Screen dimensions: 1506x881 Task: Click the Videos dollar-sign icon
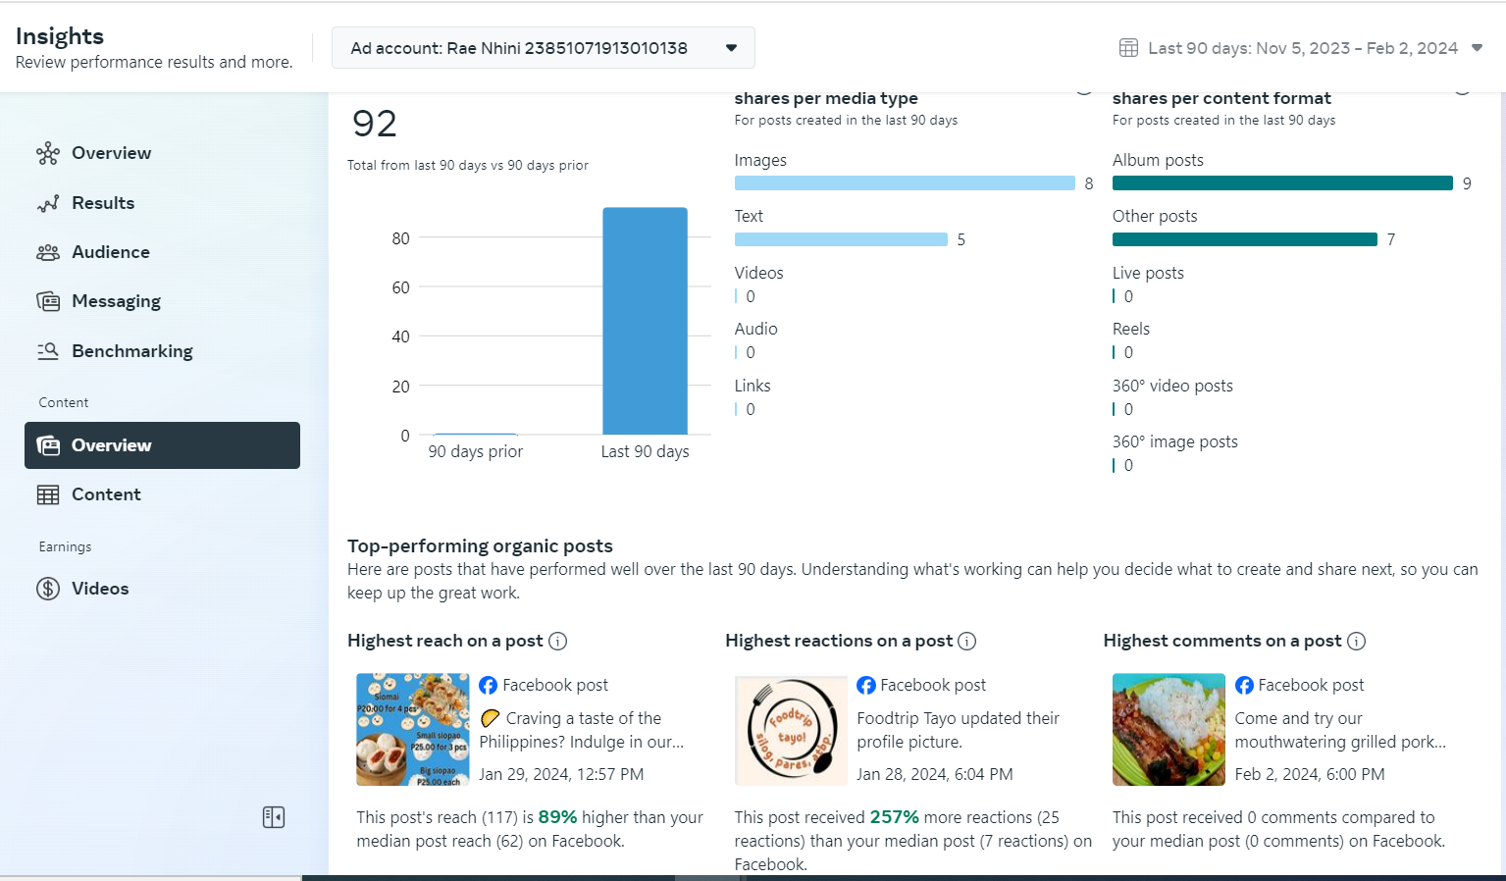48,589
